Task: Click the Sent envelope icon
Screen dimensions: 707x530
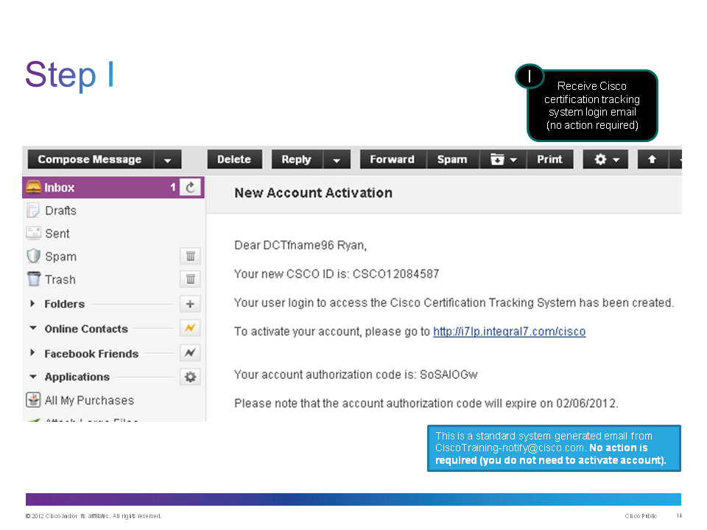Action: pos(33,233)
